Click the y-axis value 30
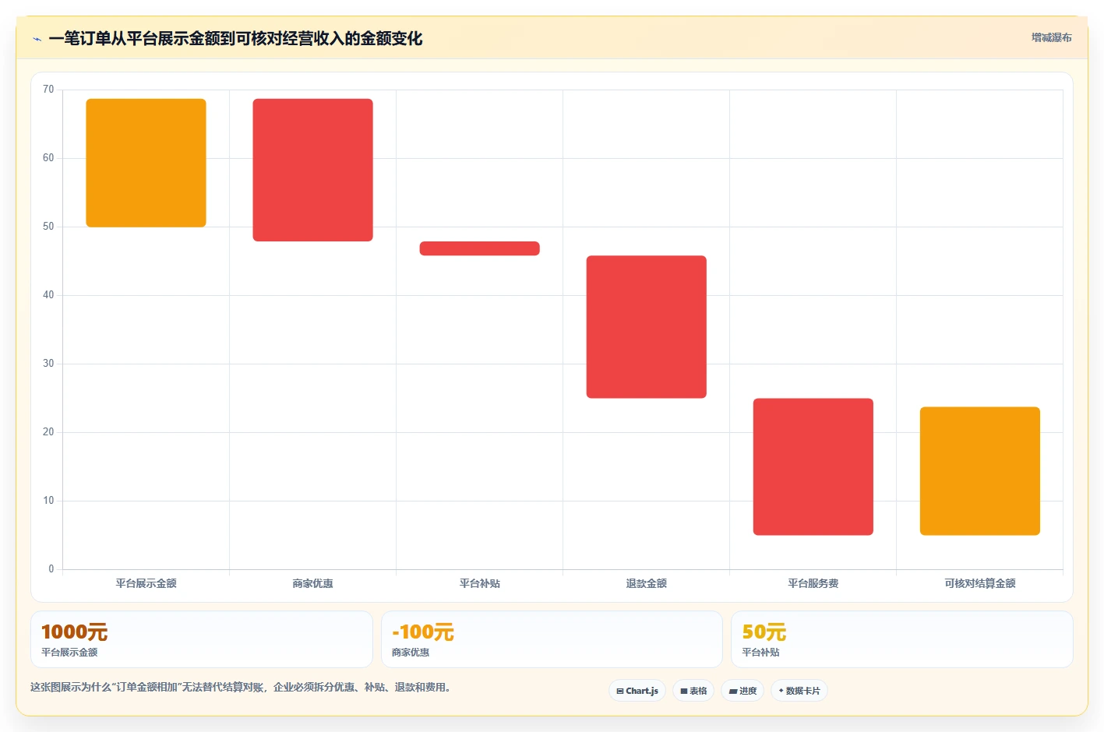This screenshot has height=732, width=1104. click(x=48, y=364)
